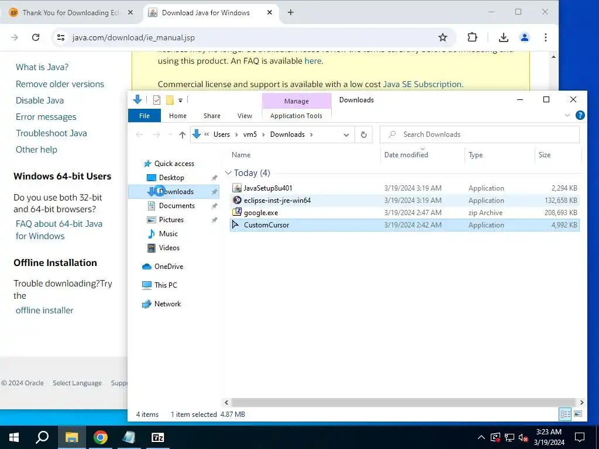Refresh the Downloads folder view
Image resolution: width=599 pixels, height=449 pixels.
coord(364,134)
